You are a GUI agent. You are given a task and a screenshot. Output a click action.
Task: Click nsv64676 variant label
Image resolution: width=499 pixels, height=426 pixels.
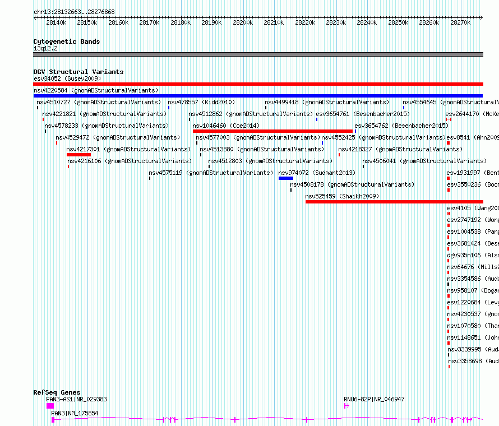pyautogui.click(x=473, y=267)
